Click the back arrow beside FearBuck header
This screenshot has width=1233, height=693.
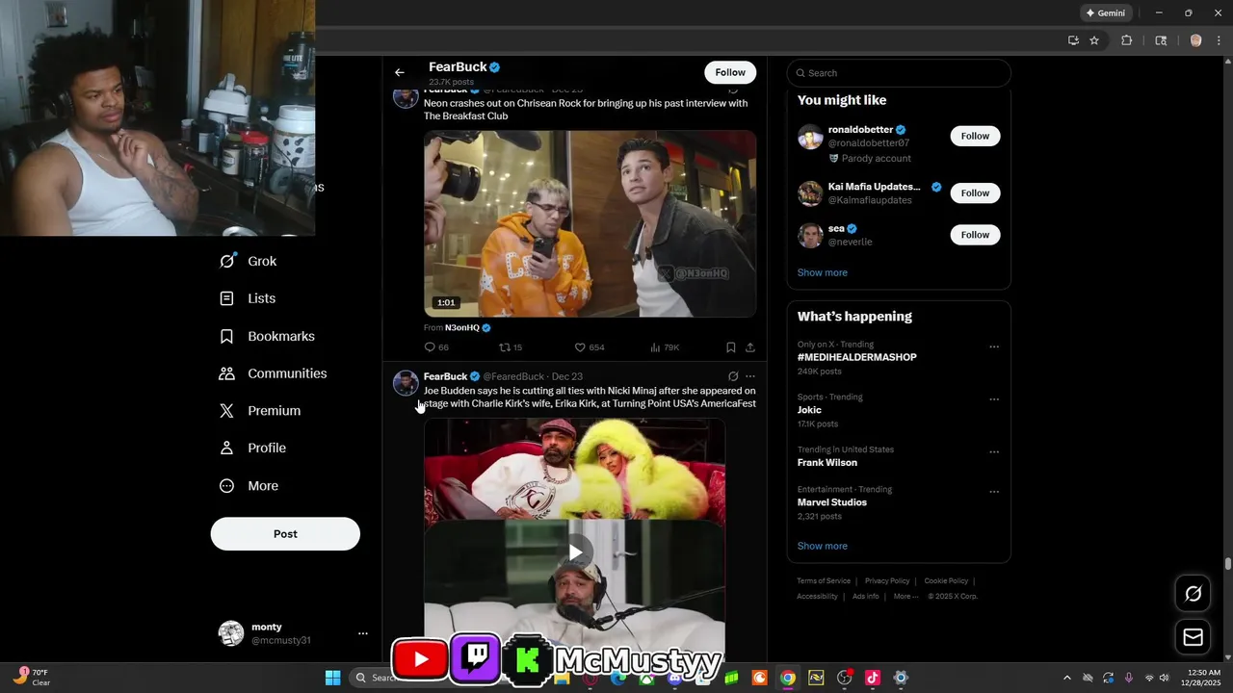point(400,72)
